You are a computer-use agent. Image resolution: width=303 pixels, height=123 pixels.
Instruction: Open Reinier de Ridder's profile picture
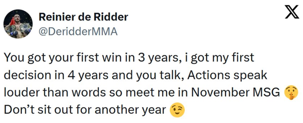click(x=18, y=24)
